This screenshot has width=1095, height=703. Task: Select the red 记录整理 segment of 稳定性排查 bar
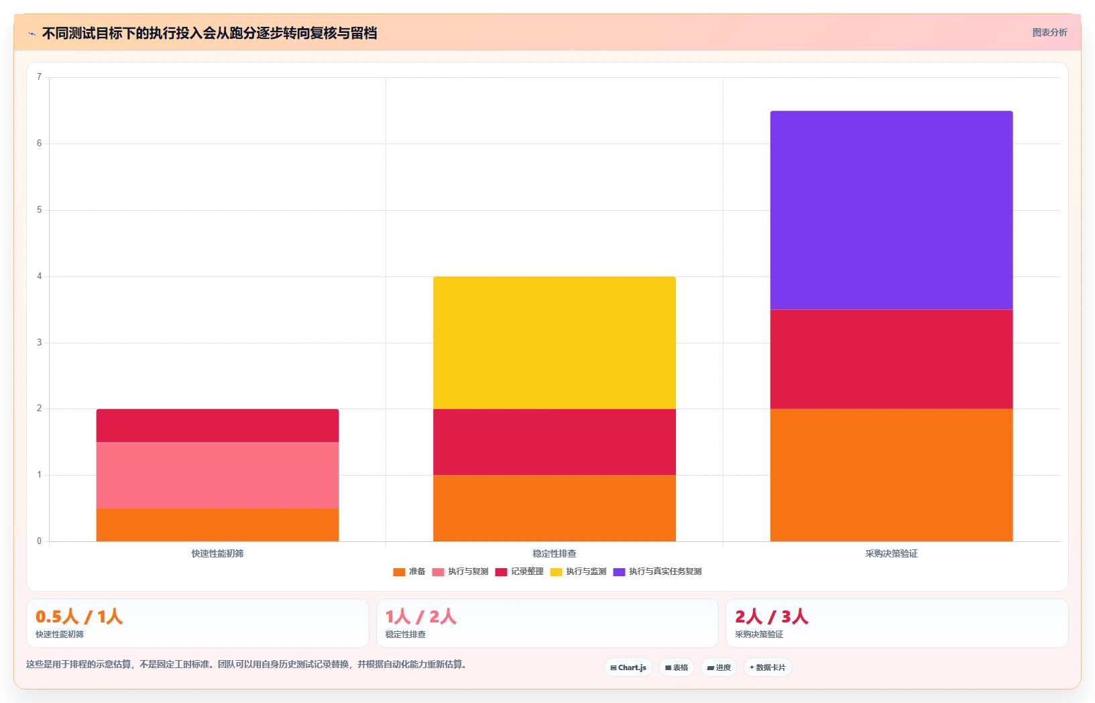555,442
